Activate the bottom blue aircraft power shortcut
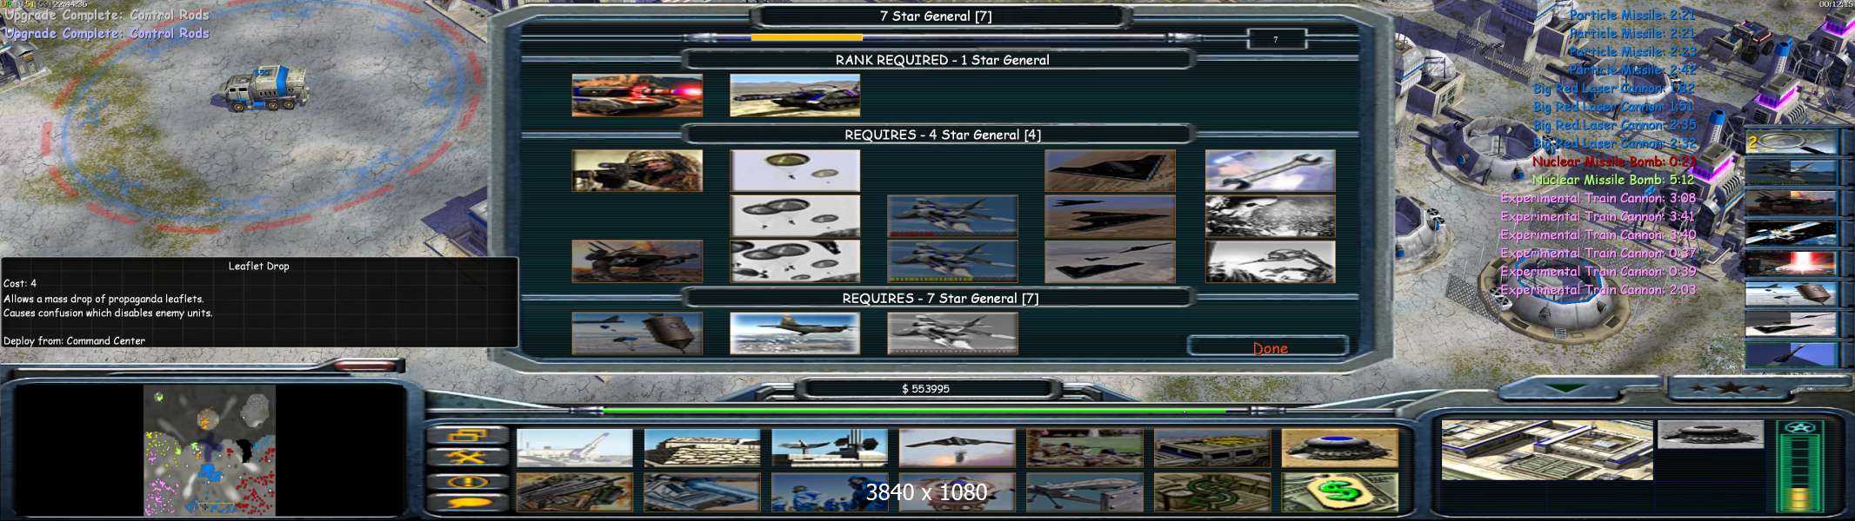Screen dimensions: 1855x521 point(1791,354)
